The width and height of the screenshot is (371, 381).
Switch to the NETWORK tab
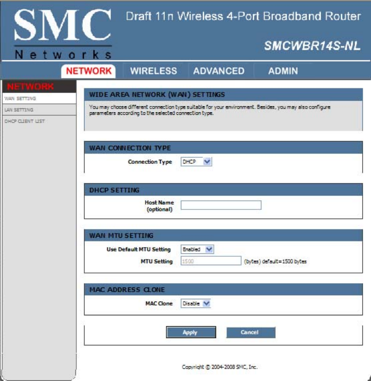click(x=88, y=71)
